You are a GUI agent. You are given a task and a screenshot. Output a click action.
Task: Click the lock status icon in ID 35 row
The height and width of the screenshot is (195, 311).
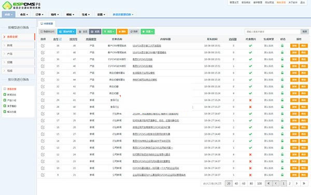point(282,66)
